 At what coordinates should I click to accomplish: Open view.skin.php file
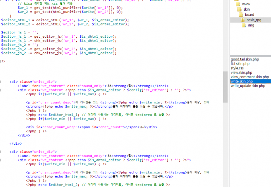tap(241, 73)
